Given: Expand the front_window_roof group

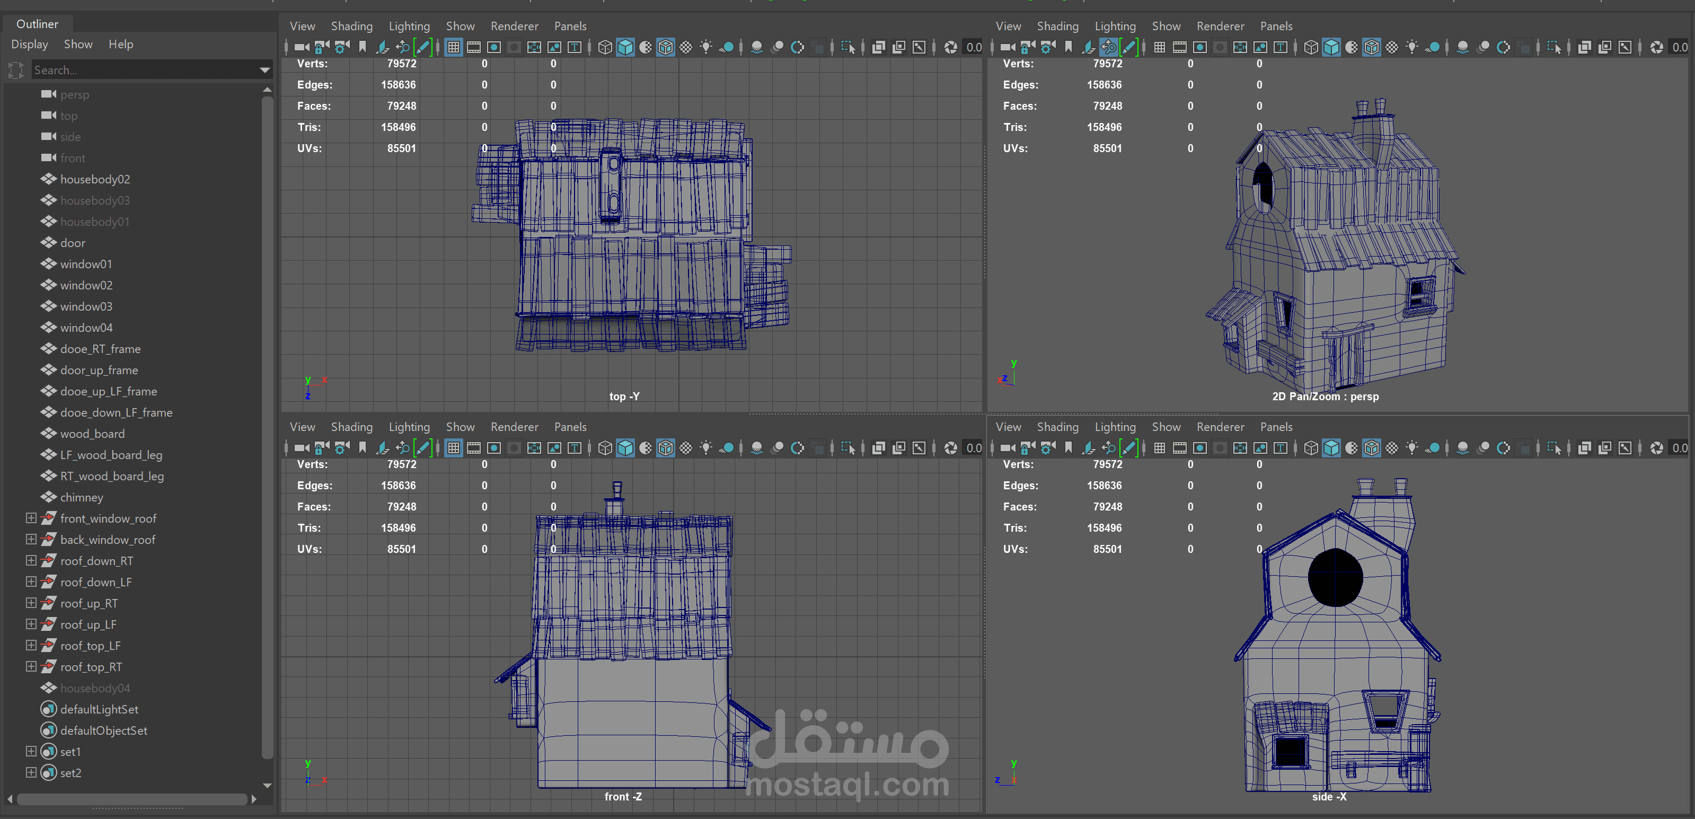Looking at the screenshot, I should [31, 518].
